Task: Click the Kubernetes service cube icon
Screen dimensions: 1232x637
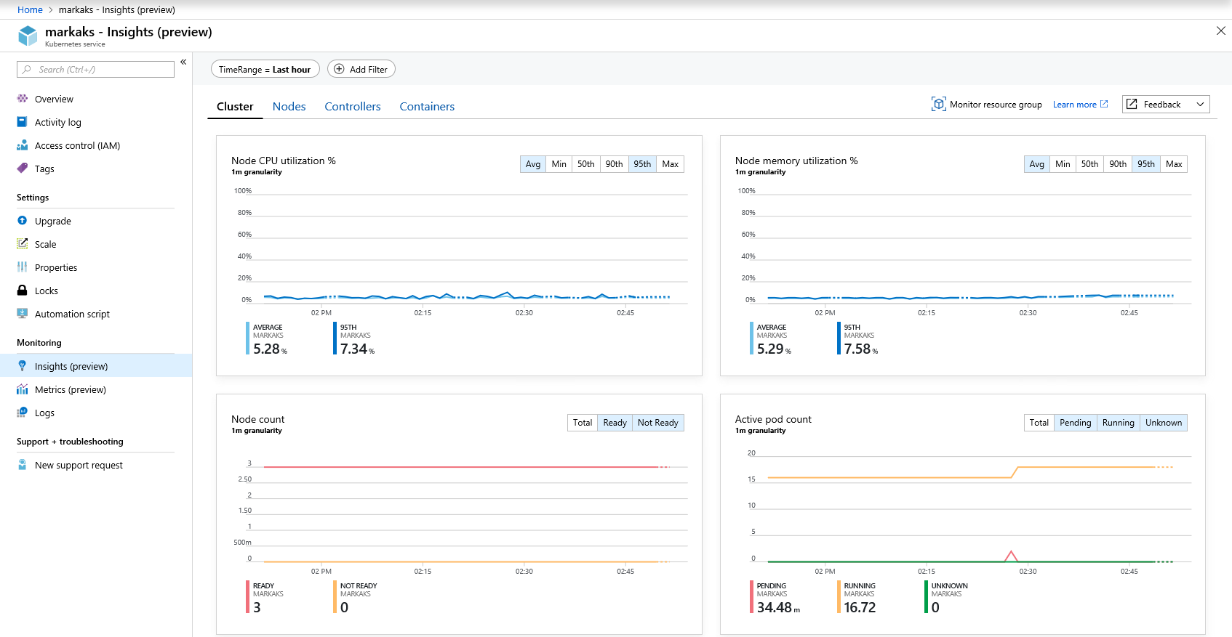Action: (28, 36)
